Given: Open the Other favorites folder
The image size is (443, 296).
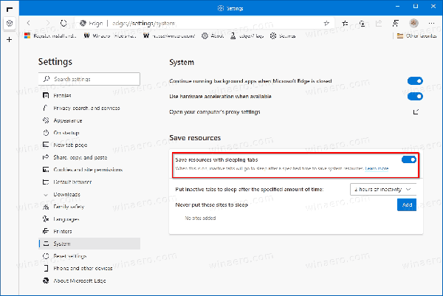Looking at the screenshot, I should (416, 36).
